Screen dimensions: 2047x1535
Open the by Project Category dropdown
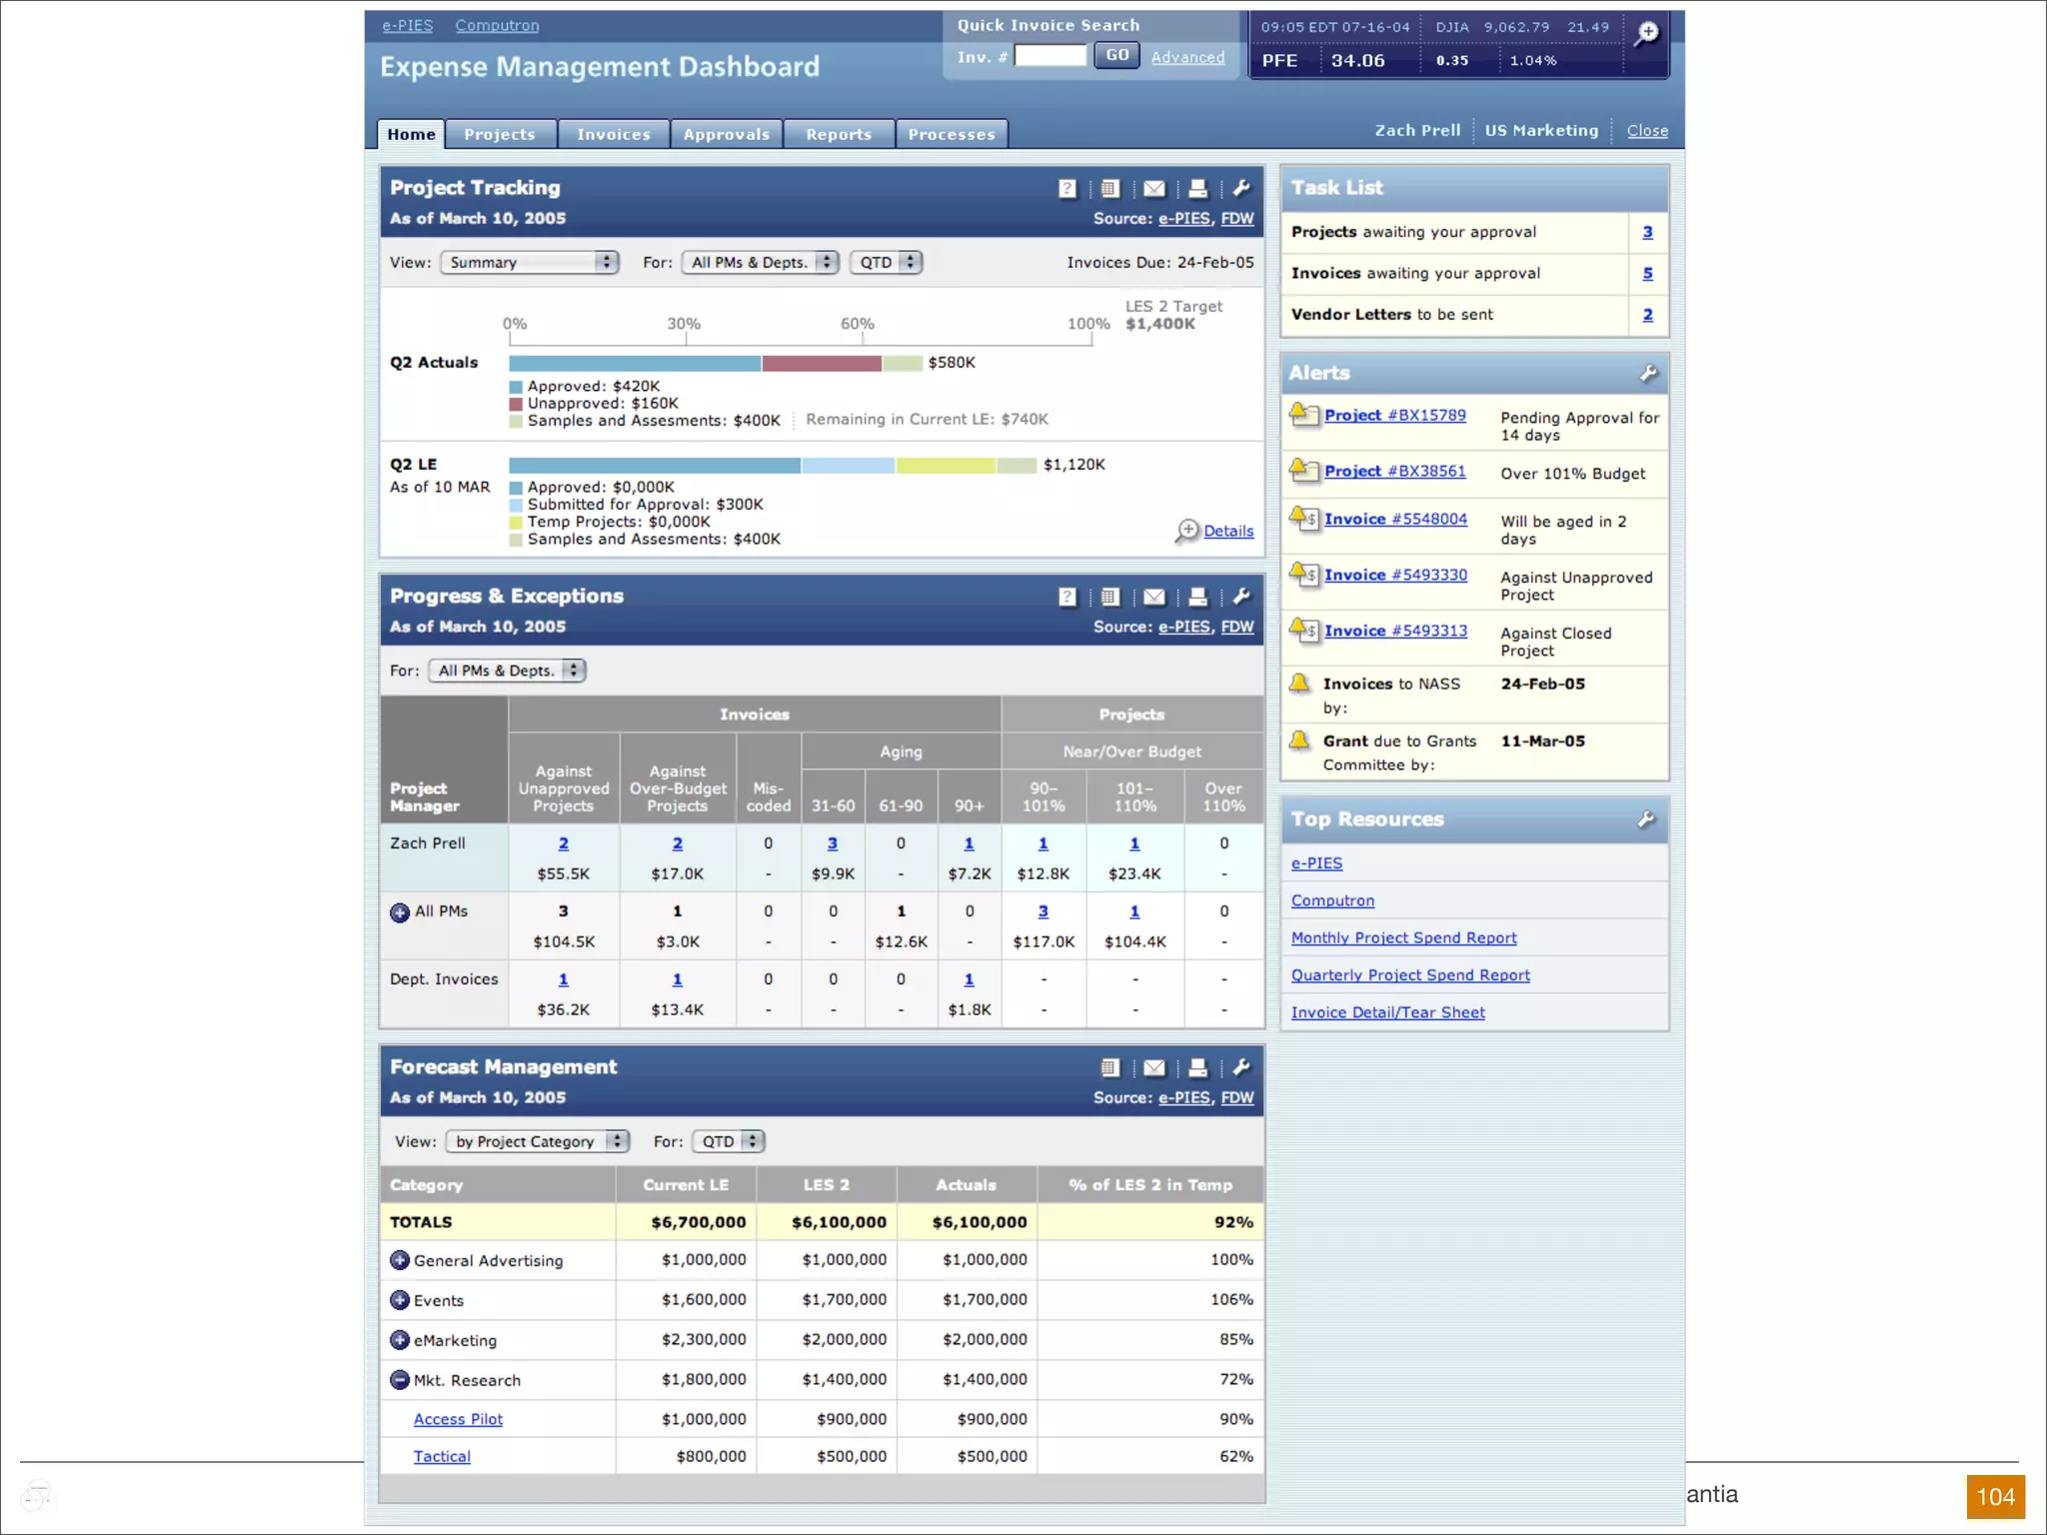coord(537,1141)
